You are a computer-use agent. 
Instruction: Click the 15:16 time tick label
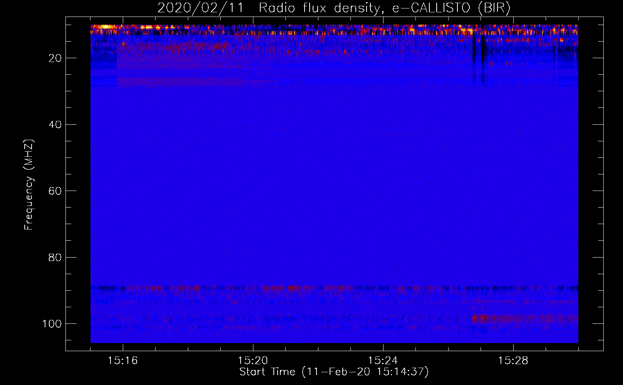point(123,361)
